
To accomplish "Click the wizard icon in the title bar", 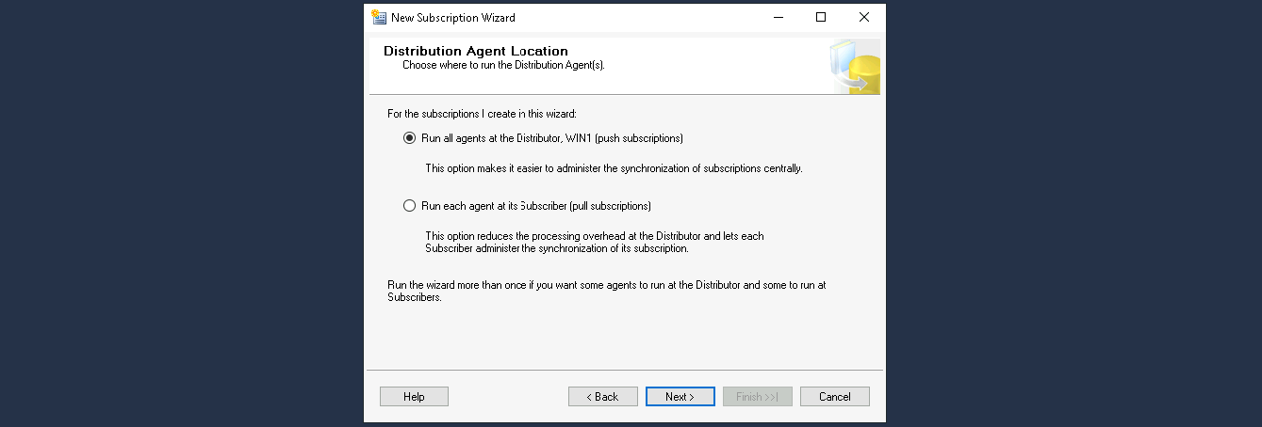I will click(x=379, y=17).
